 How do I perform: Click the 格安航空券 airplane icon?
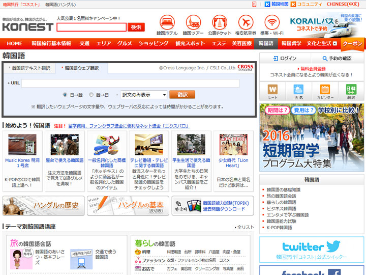[246, 22]
